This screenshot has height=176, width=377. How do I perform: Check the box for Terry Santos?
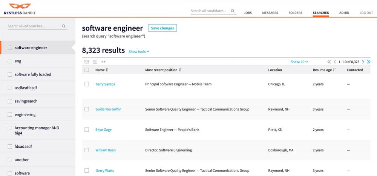click(87, 84)
